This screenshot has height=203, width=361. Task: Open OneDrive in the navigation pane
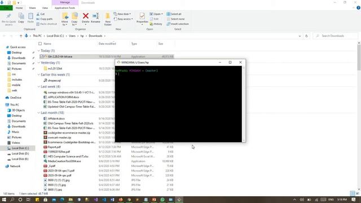[x=15, y=98]
